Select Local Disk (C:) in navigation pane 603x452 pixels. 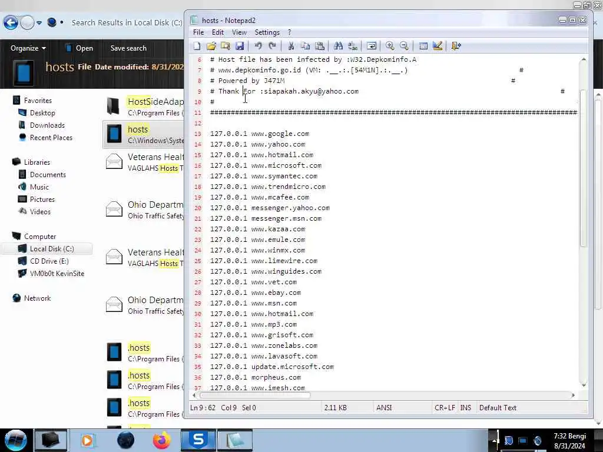[x=52, y=249]
